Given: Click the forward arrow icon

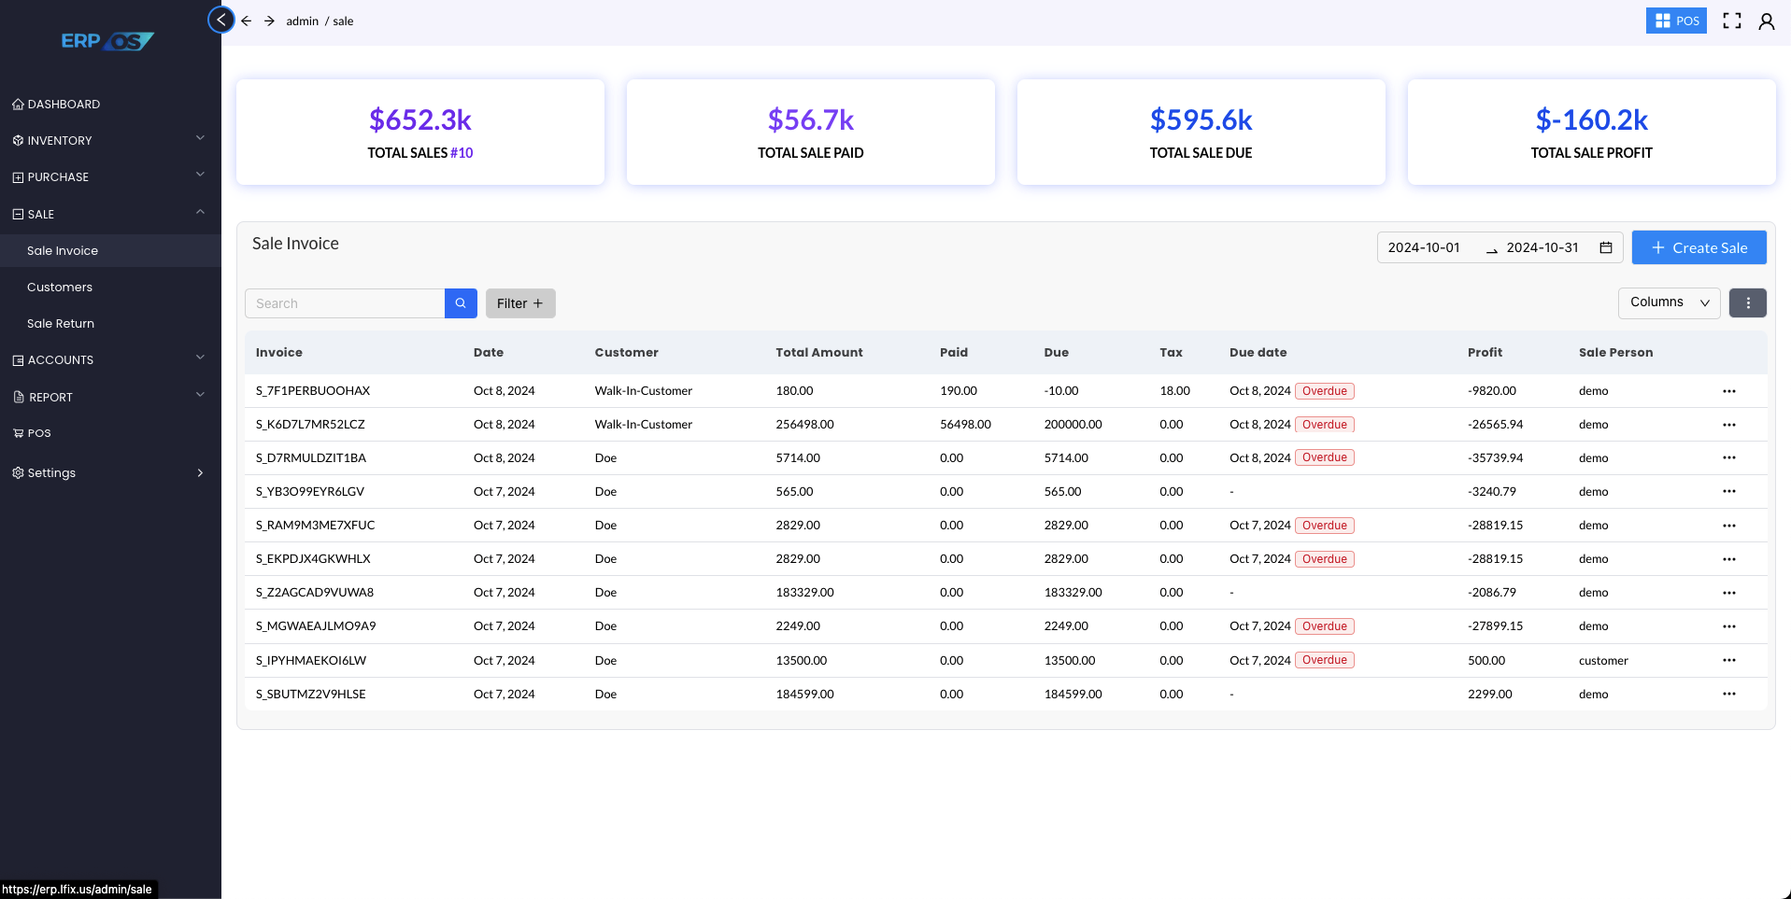Looking at the screenshot, I should click(x=269, y=21).
